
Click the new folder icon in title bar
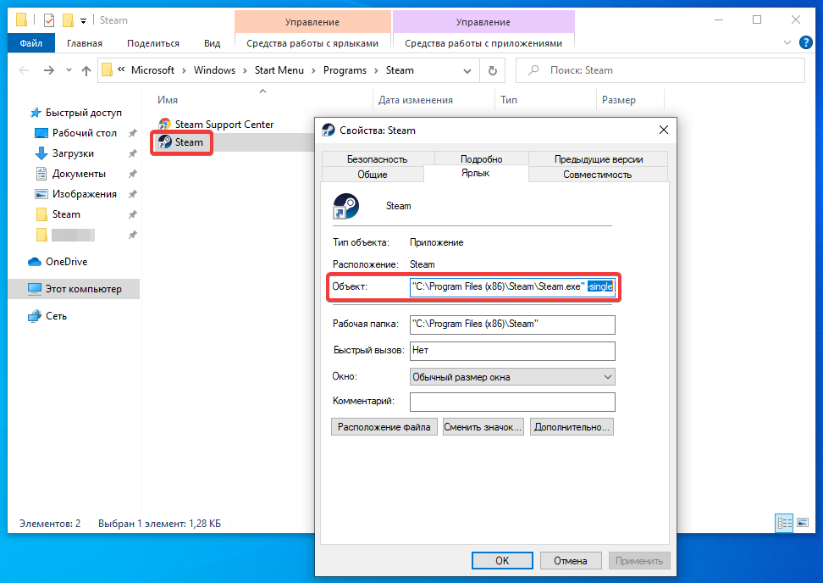click(x=68, y=20)
